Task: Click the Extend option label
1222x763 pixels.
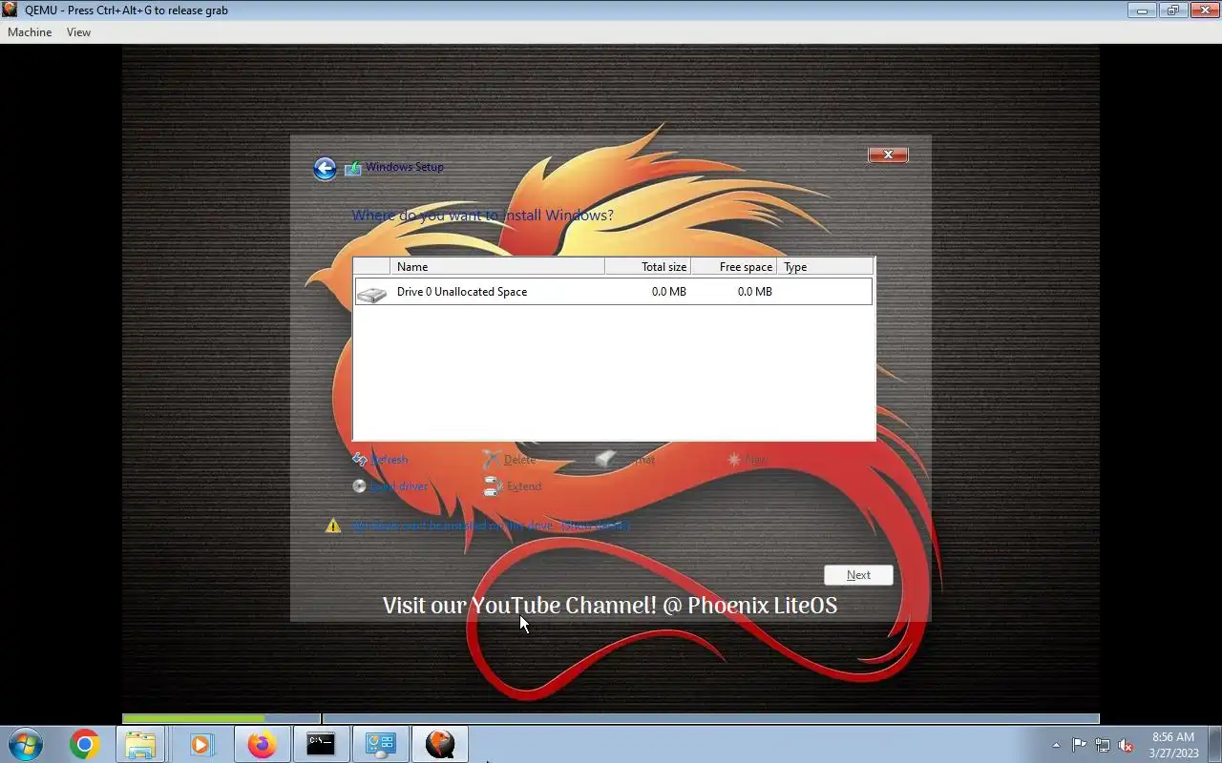Action: tap(524, 486)
